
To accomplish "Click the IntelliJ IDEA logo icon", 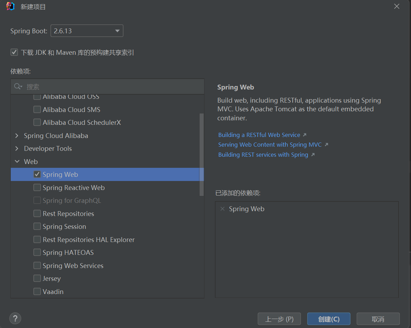I will click(10, 6).
